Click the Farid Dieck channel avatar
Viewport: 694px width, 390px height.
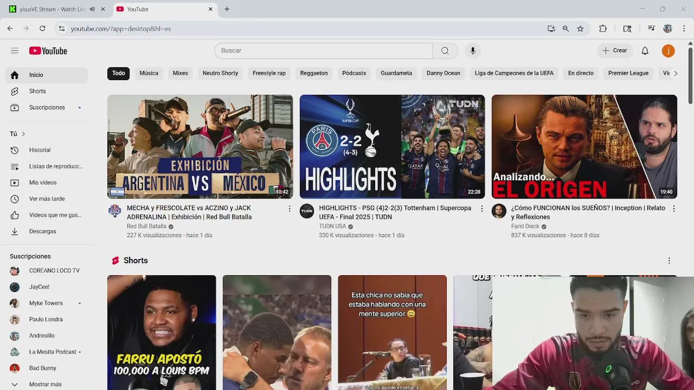click(x=499, y=211)
